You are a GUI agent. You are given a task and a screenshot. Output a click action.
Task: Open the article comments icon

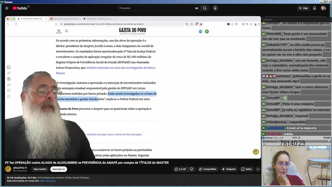[9, 90]
